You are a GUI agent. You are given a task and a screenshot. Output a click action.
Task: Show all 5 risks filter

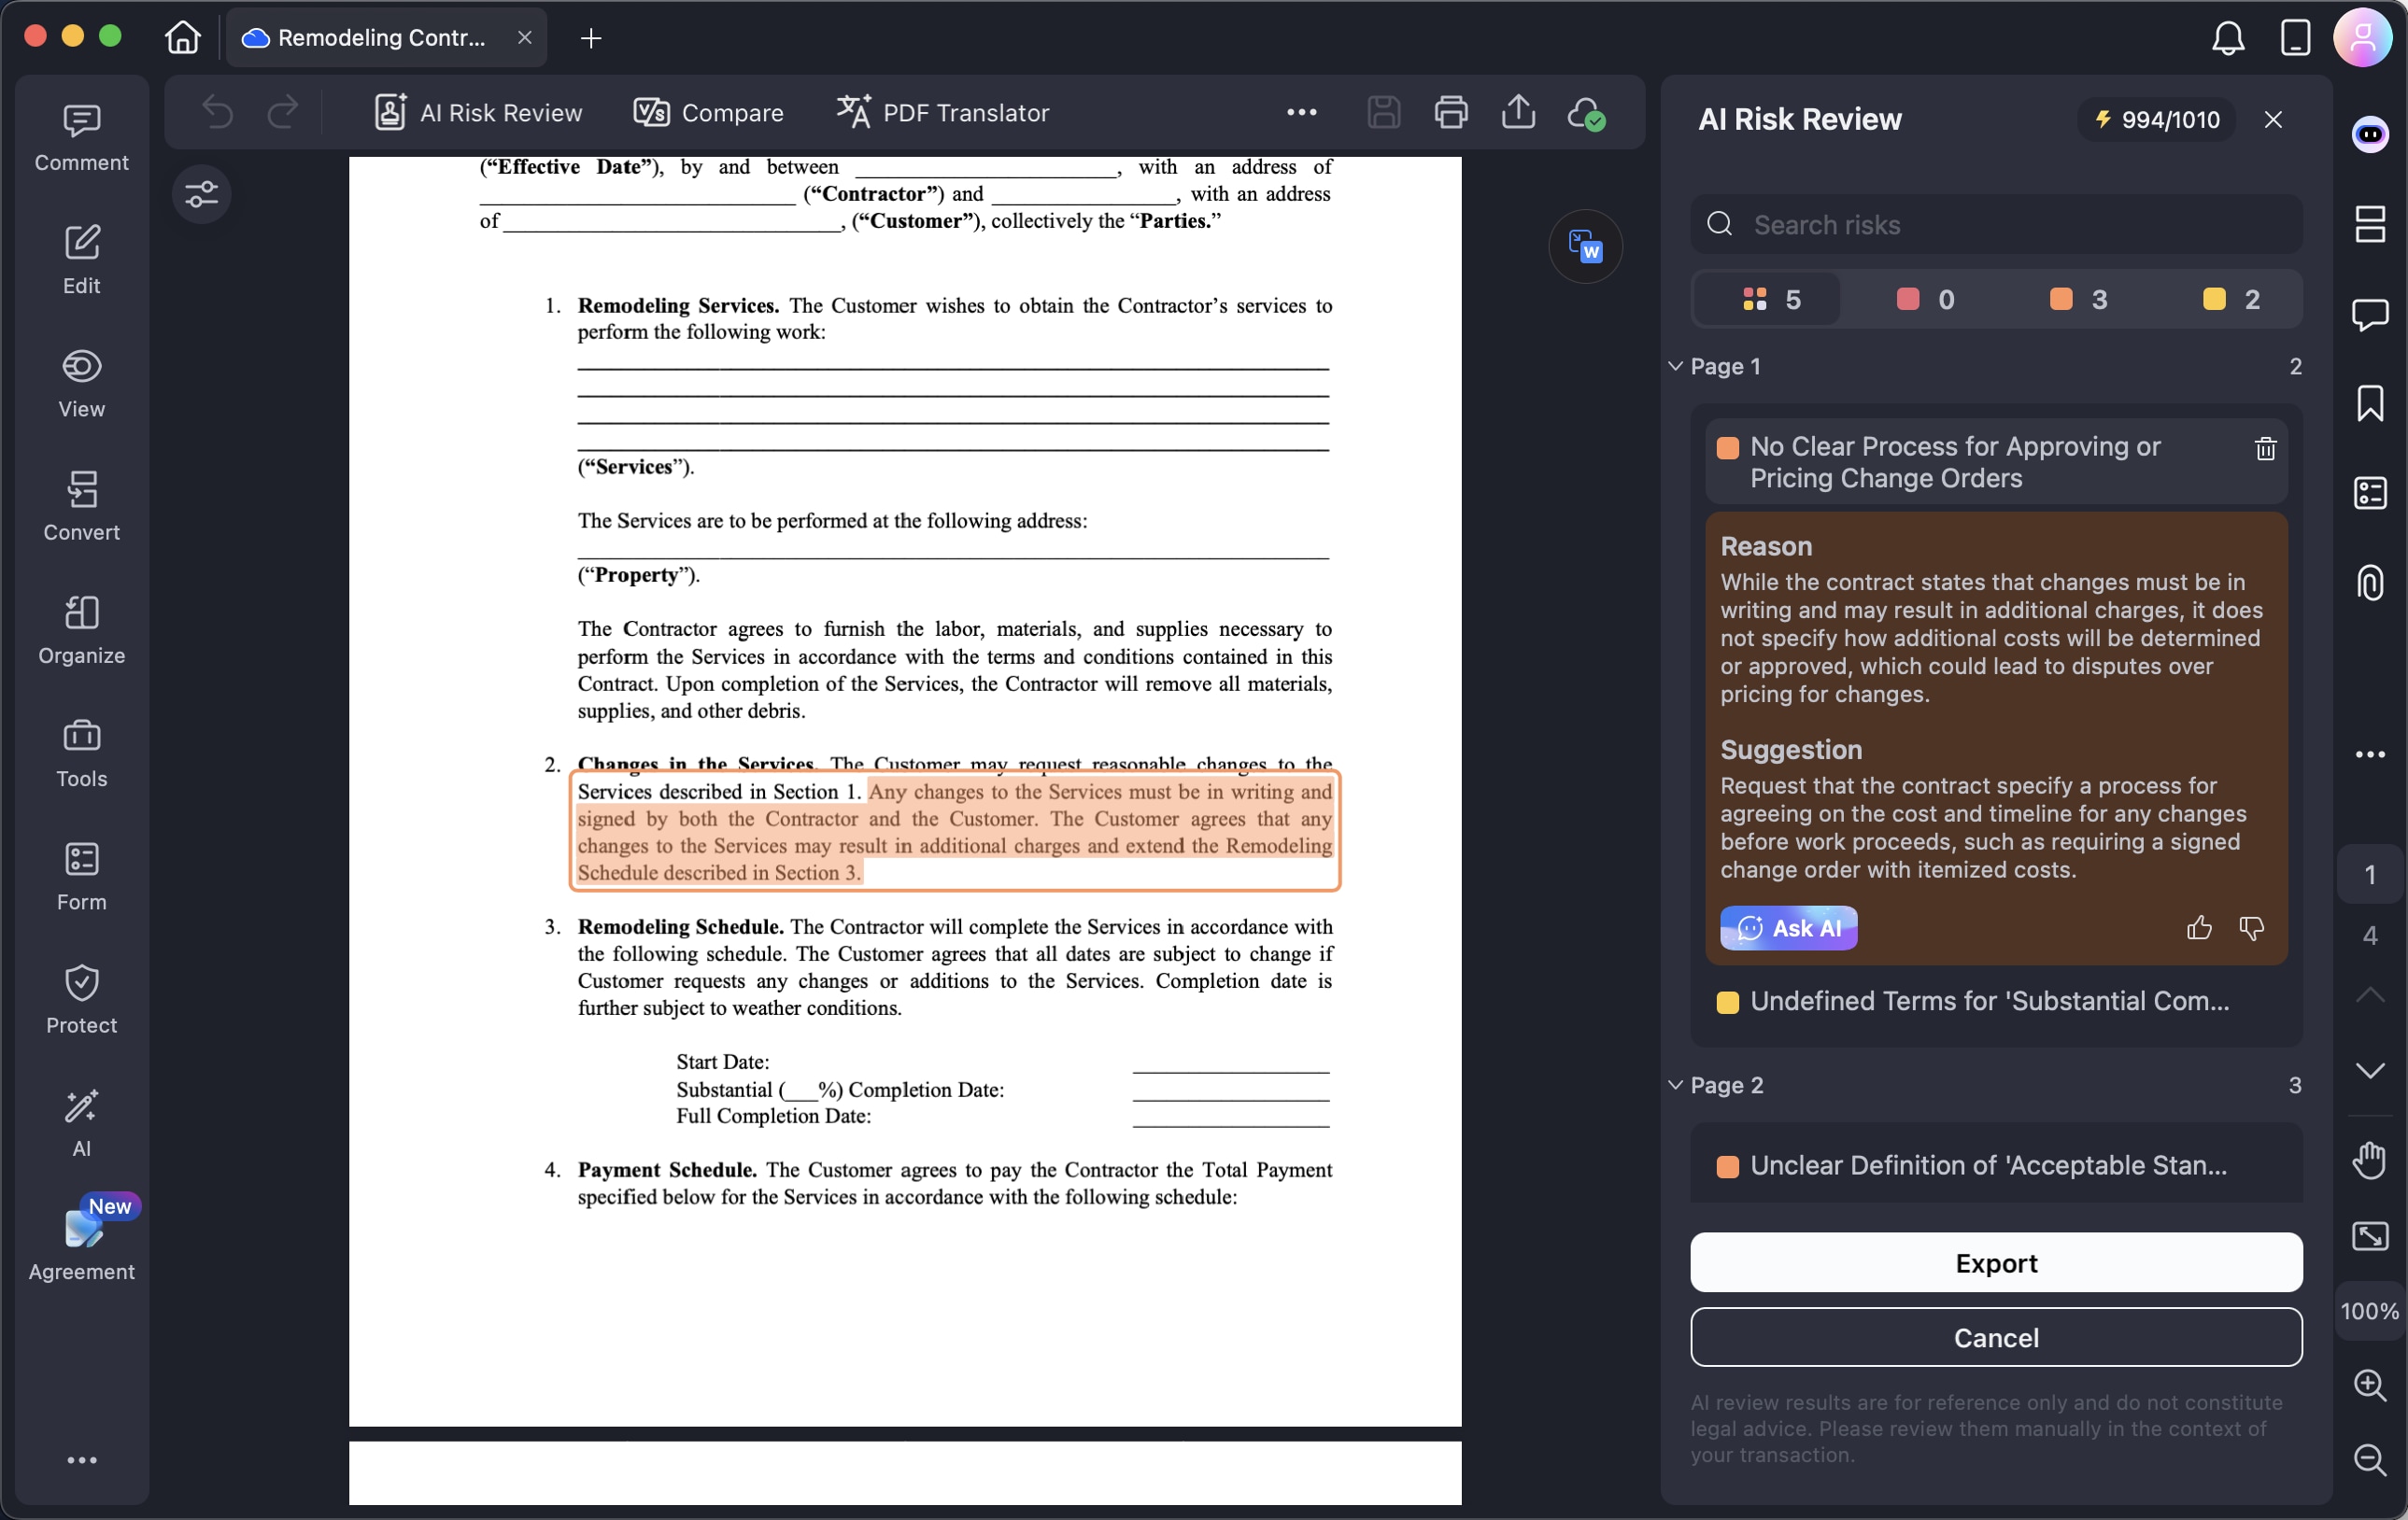click(1769, 300)
